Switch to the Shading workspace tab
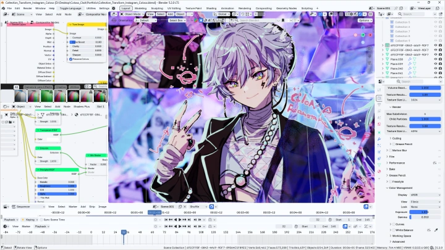This screenshot has height=250, width=445. (x=211, y=8)
